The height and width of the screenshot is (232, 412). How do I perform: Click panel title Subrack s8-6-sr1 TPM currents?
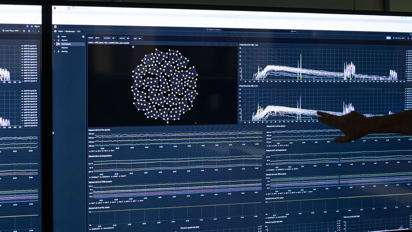tap(100, 182)
